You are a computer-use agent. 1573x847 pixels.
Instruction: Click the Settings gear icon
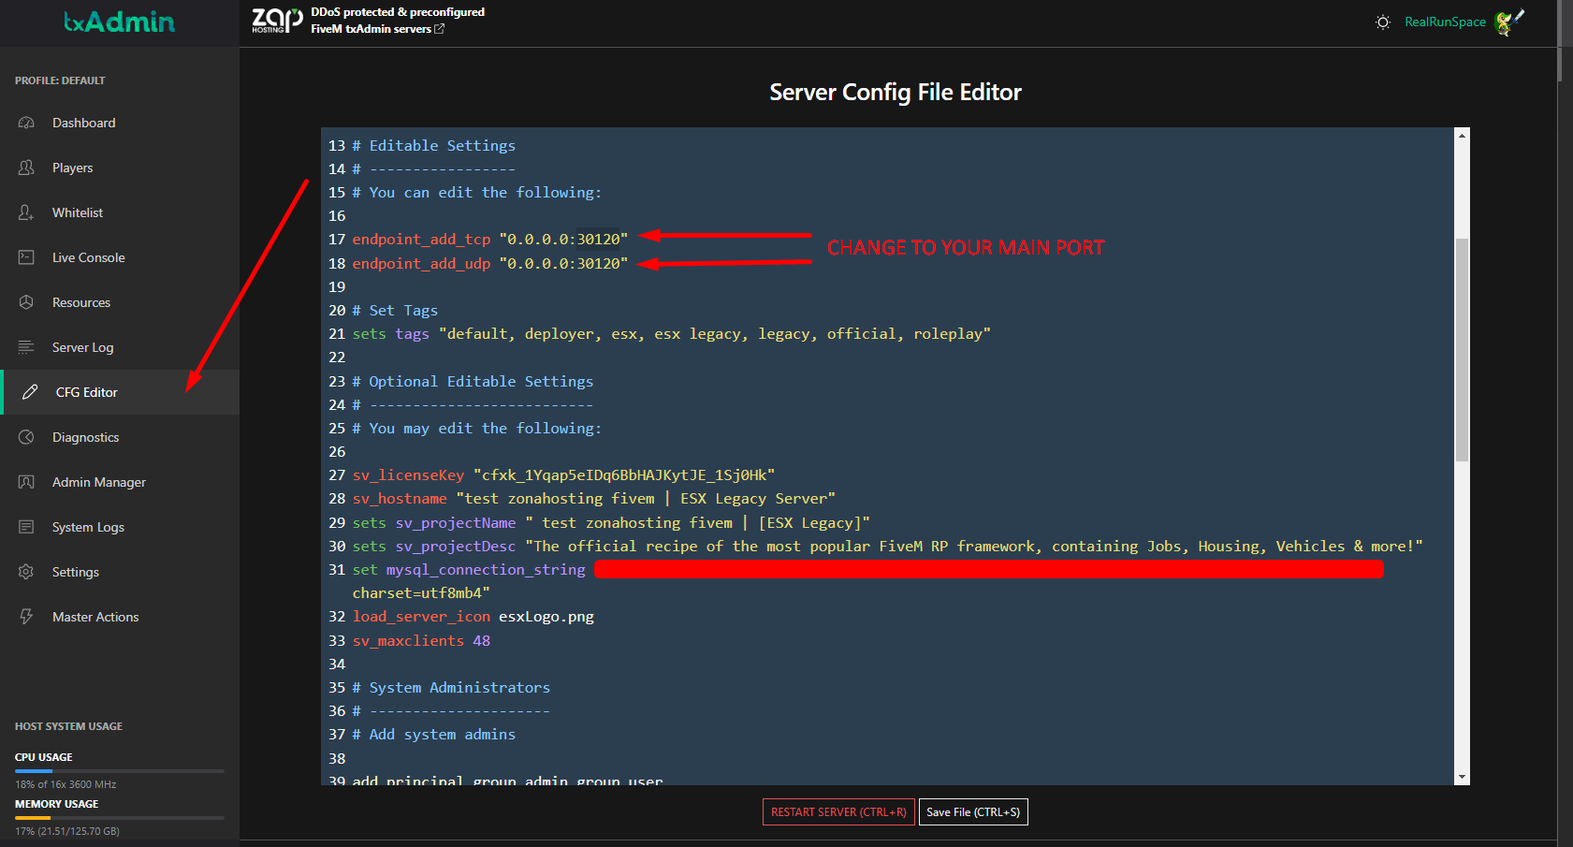pyautogui.click(x=26, y=572)
